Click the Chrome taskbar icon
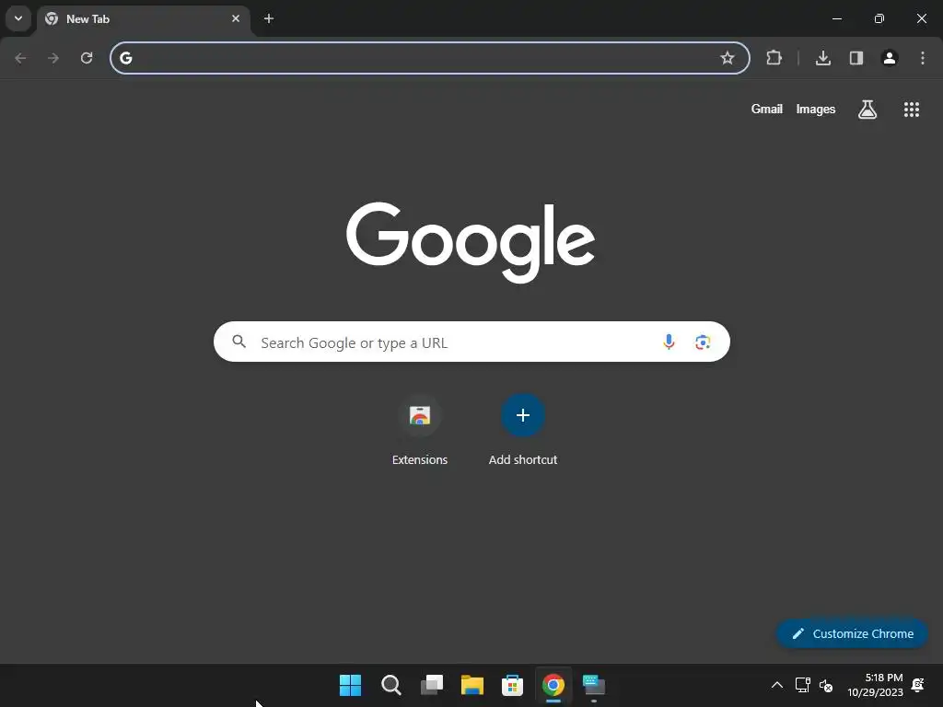The image size is (943, 707). pyautogui.click(x=553, y=685)
